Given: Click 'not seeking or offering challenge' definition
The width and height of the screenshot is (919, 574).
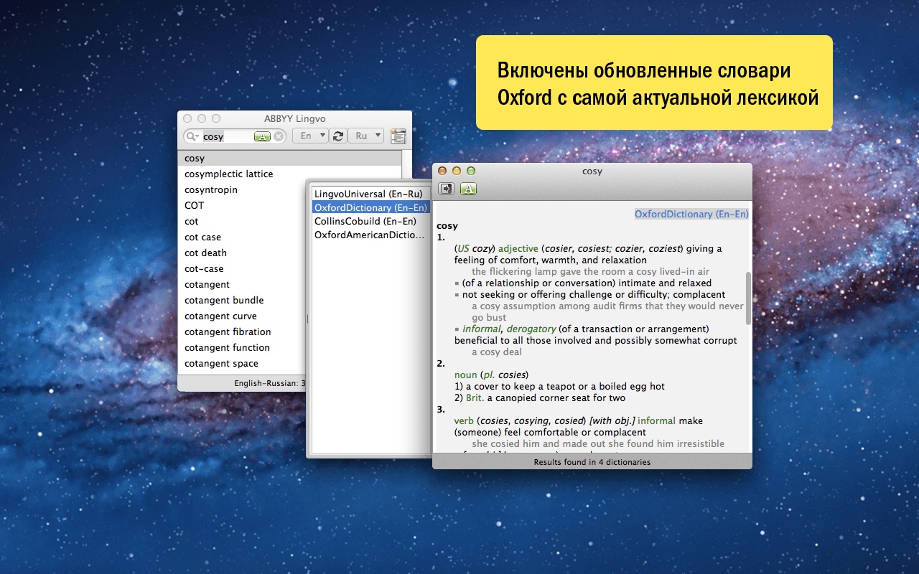Looking at the screenshot, I should click(x=594, y=294).
